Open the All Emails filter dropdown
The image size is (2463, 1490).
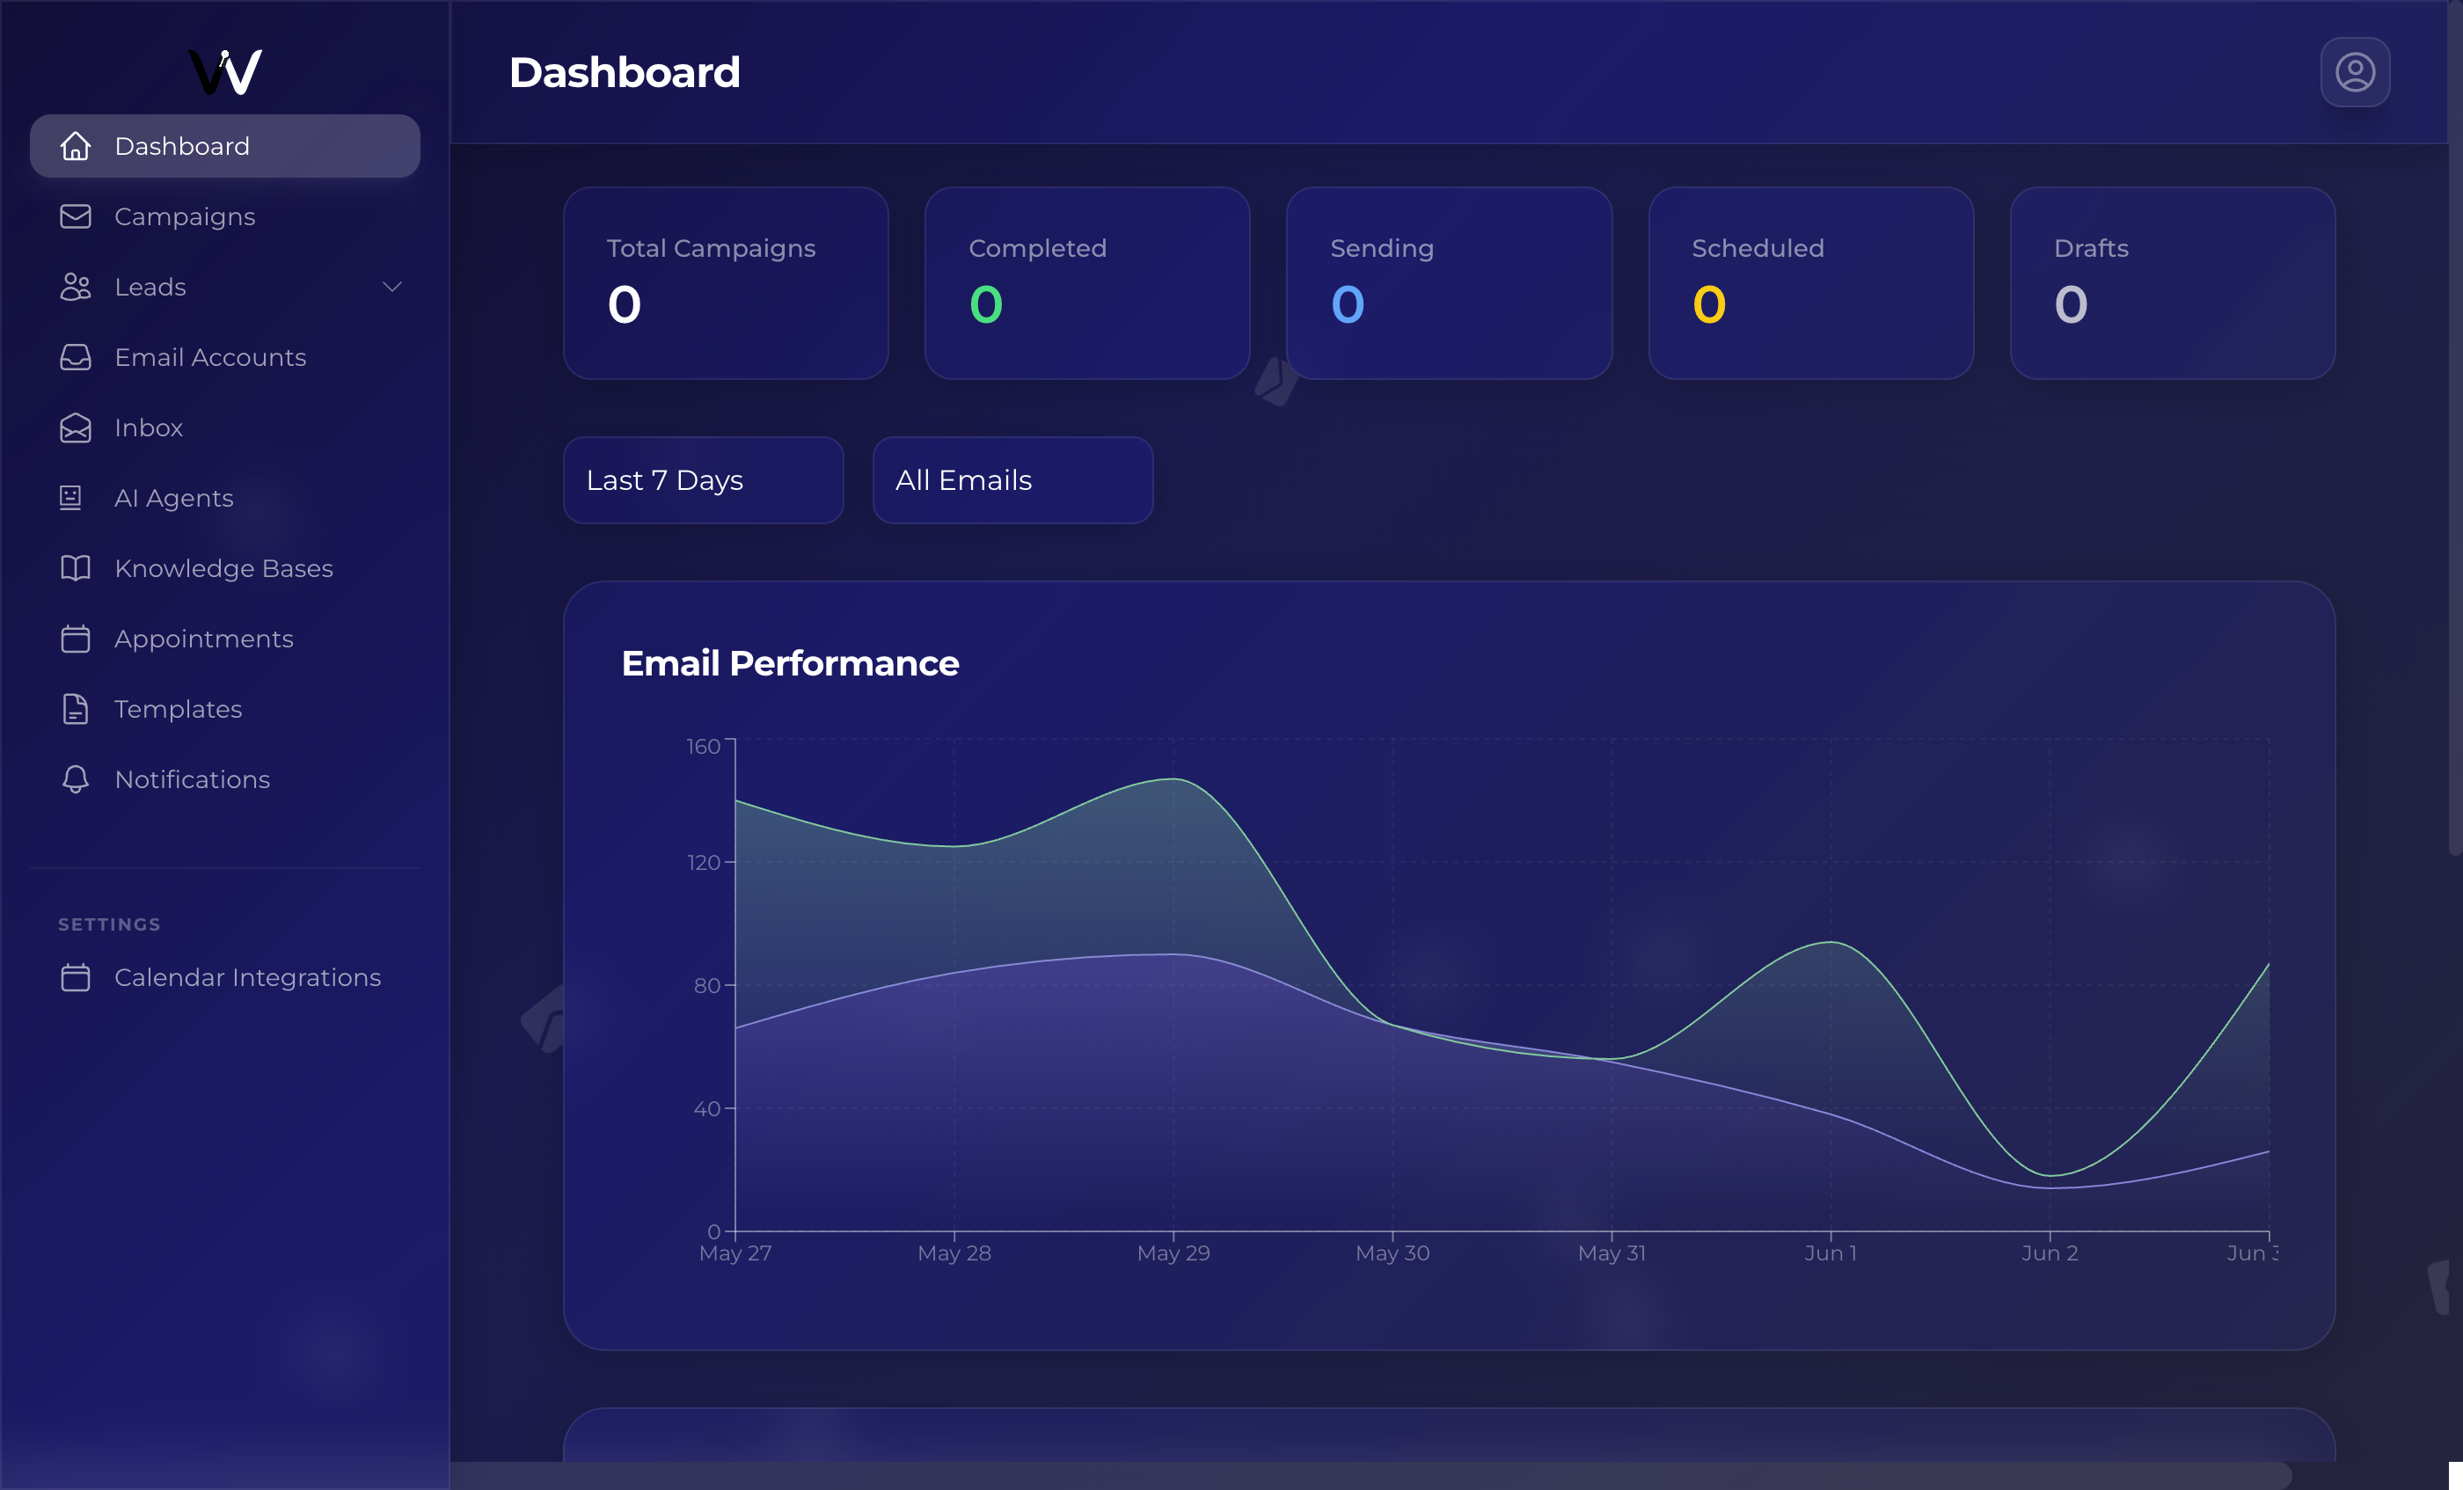[1012, 479]
